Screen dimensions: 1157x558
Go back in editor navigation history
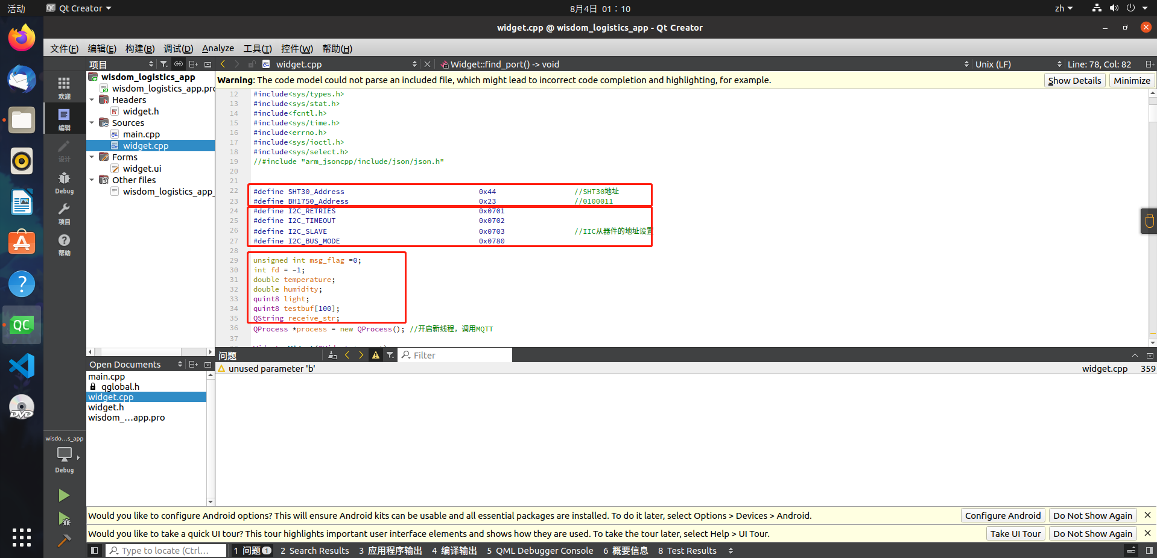pyautogui.click(x=223, y=64)
